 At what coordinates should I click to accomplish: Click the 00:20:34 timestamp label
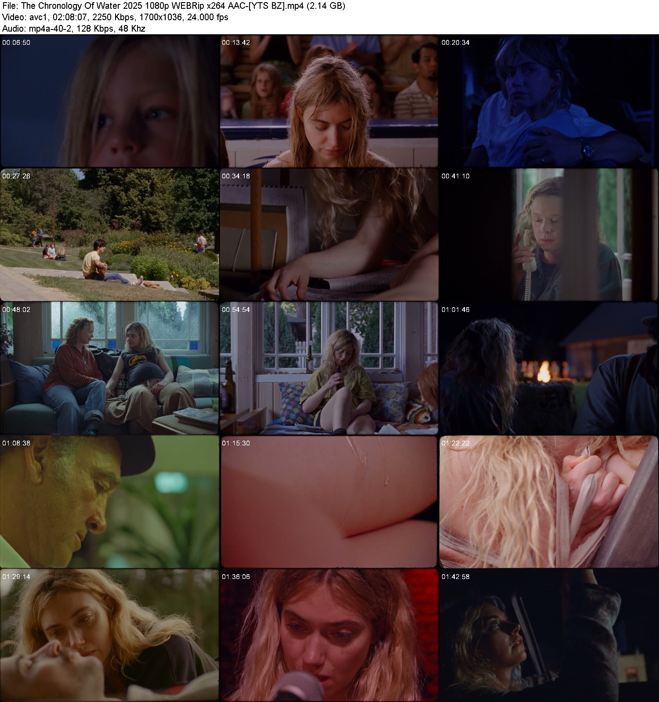(x=456, y=43)
